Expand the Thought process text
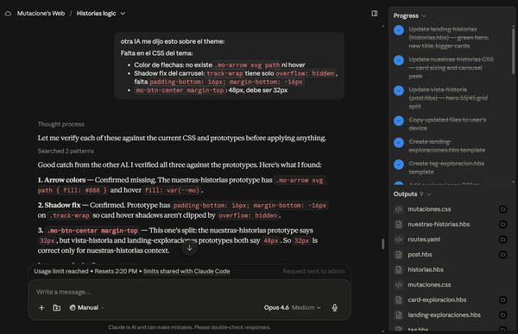The image size is (518, 334). click(60, 124)
